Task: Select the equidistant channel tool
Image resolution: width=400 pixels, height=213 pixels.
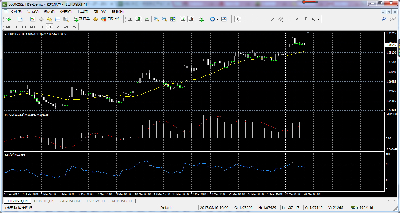Action: coord(281,19)
